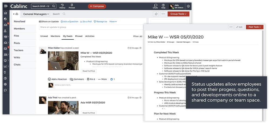Open Chats from the top bar
This screenshot has height=124, width=270.
click(155, 6)
